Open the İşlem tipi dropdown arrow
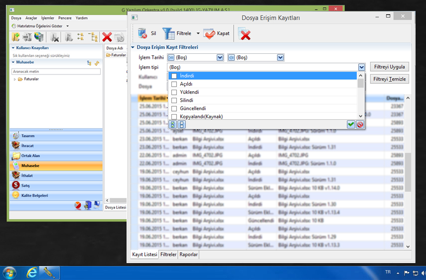Image resolution: width=426 pixels, height=280 pixels. pos(361,67)
